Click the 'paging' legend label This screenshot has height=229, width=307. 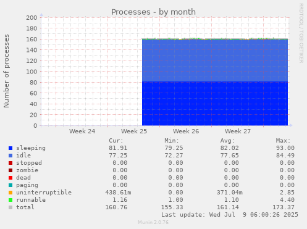27,185
